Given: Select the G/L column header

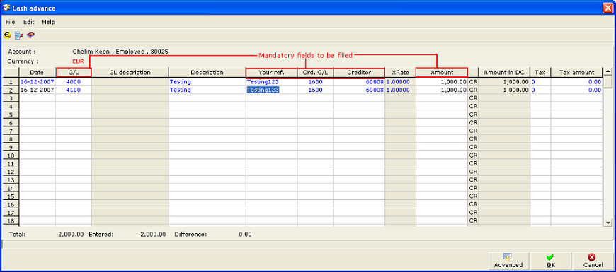Looking at the screenshot, I should pos(74,73).
